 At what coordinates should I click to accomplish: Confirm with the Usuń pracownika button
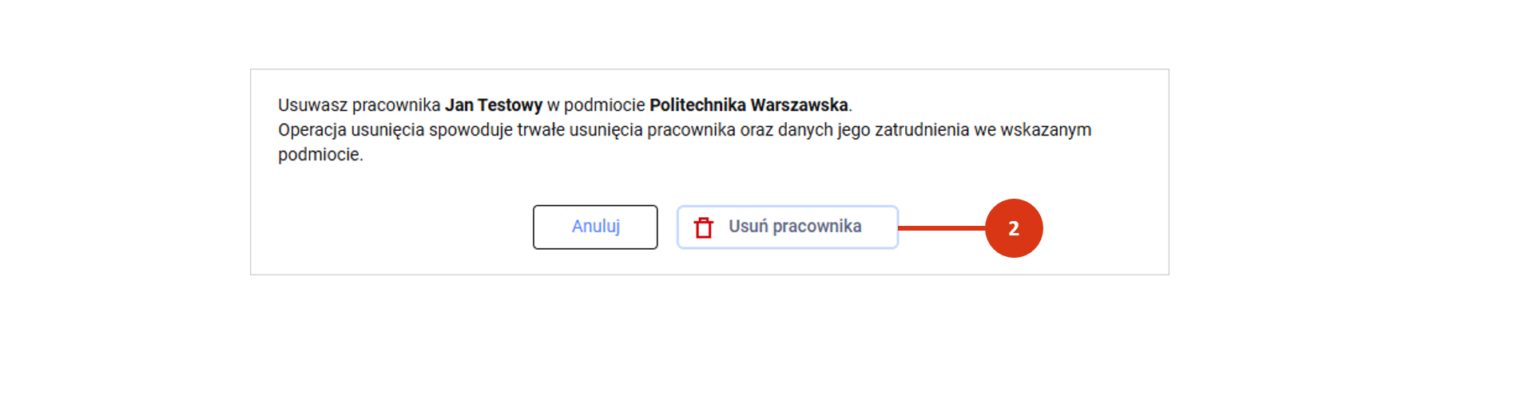tap(788, 227)
